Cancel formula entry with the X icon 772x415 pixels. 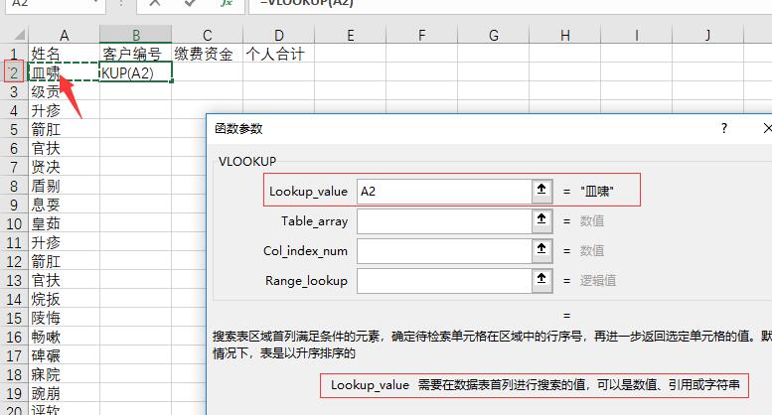[155, 3]
